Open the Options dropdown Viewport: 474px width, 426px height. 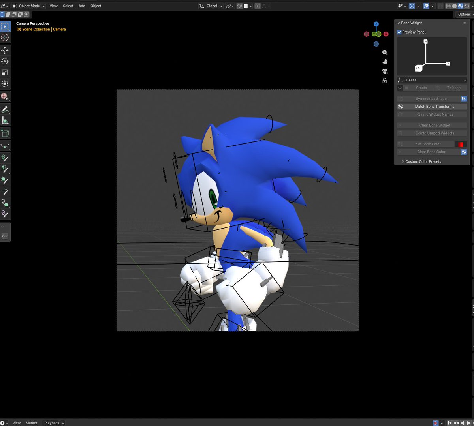465,15
